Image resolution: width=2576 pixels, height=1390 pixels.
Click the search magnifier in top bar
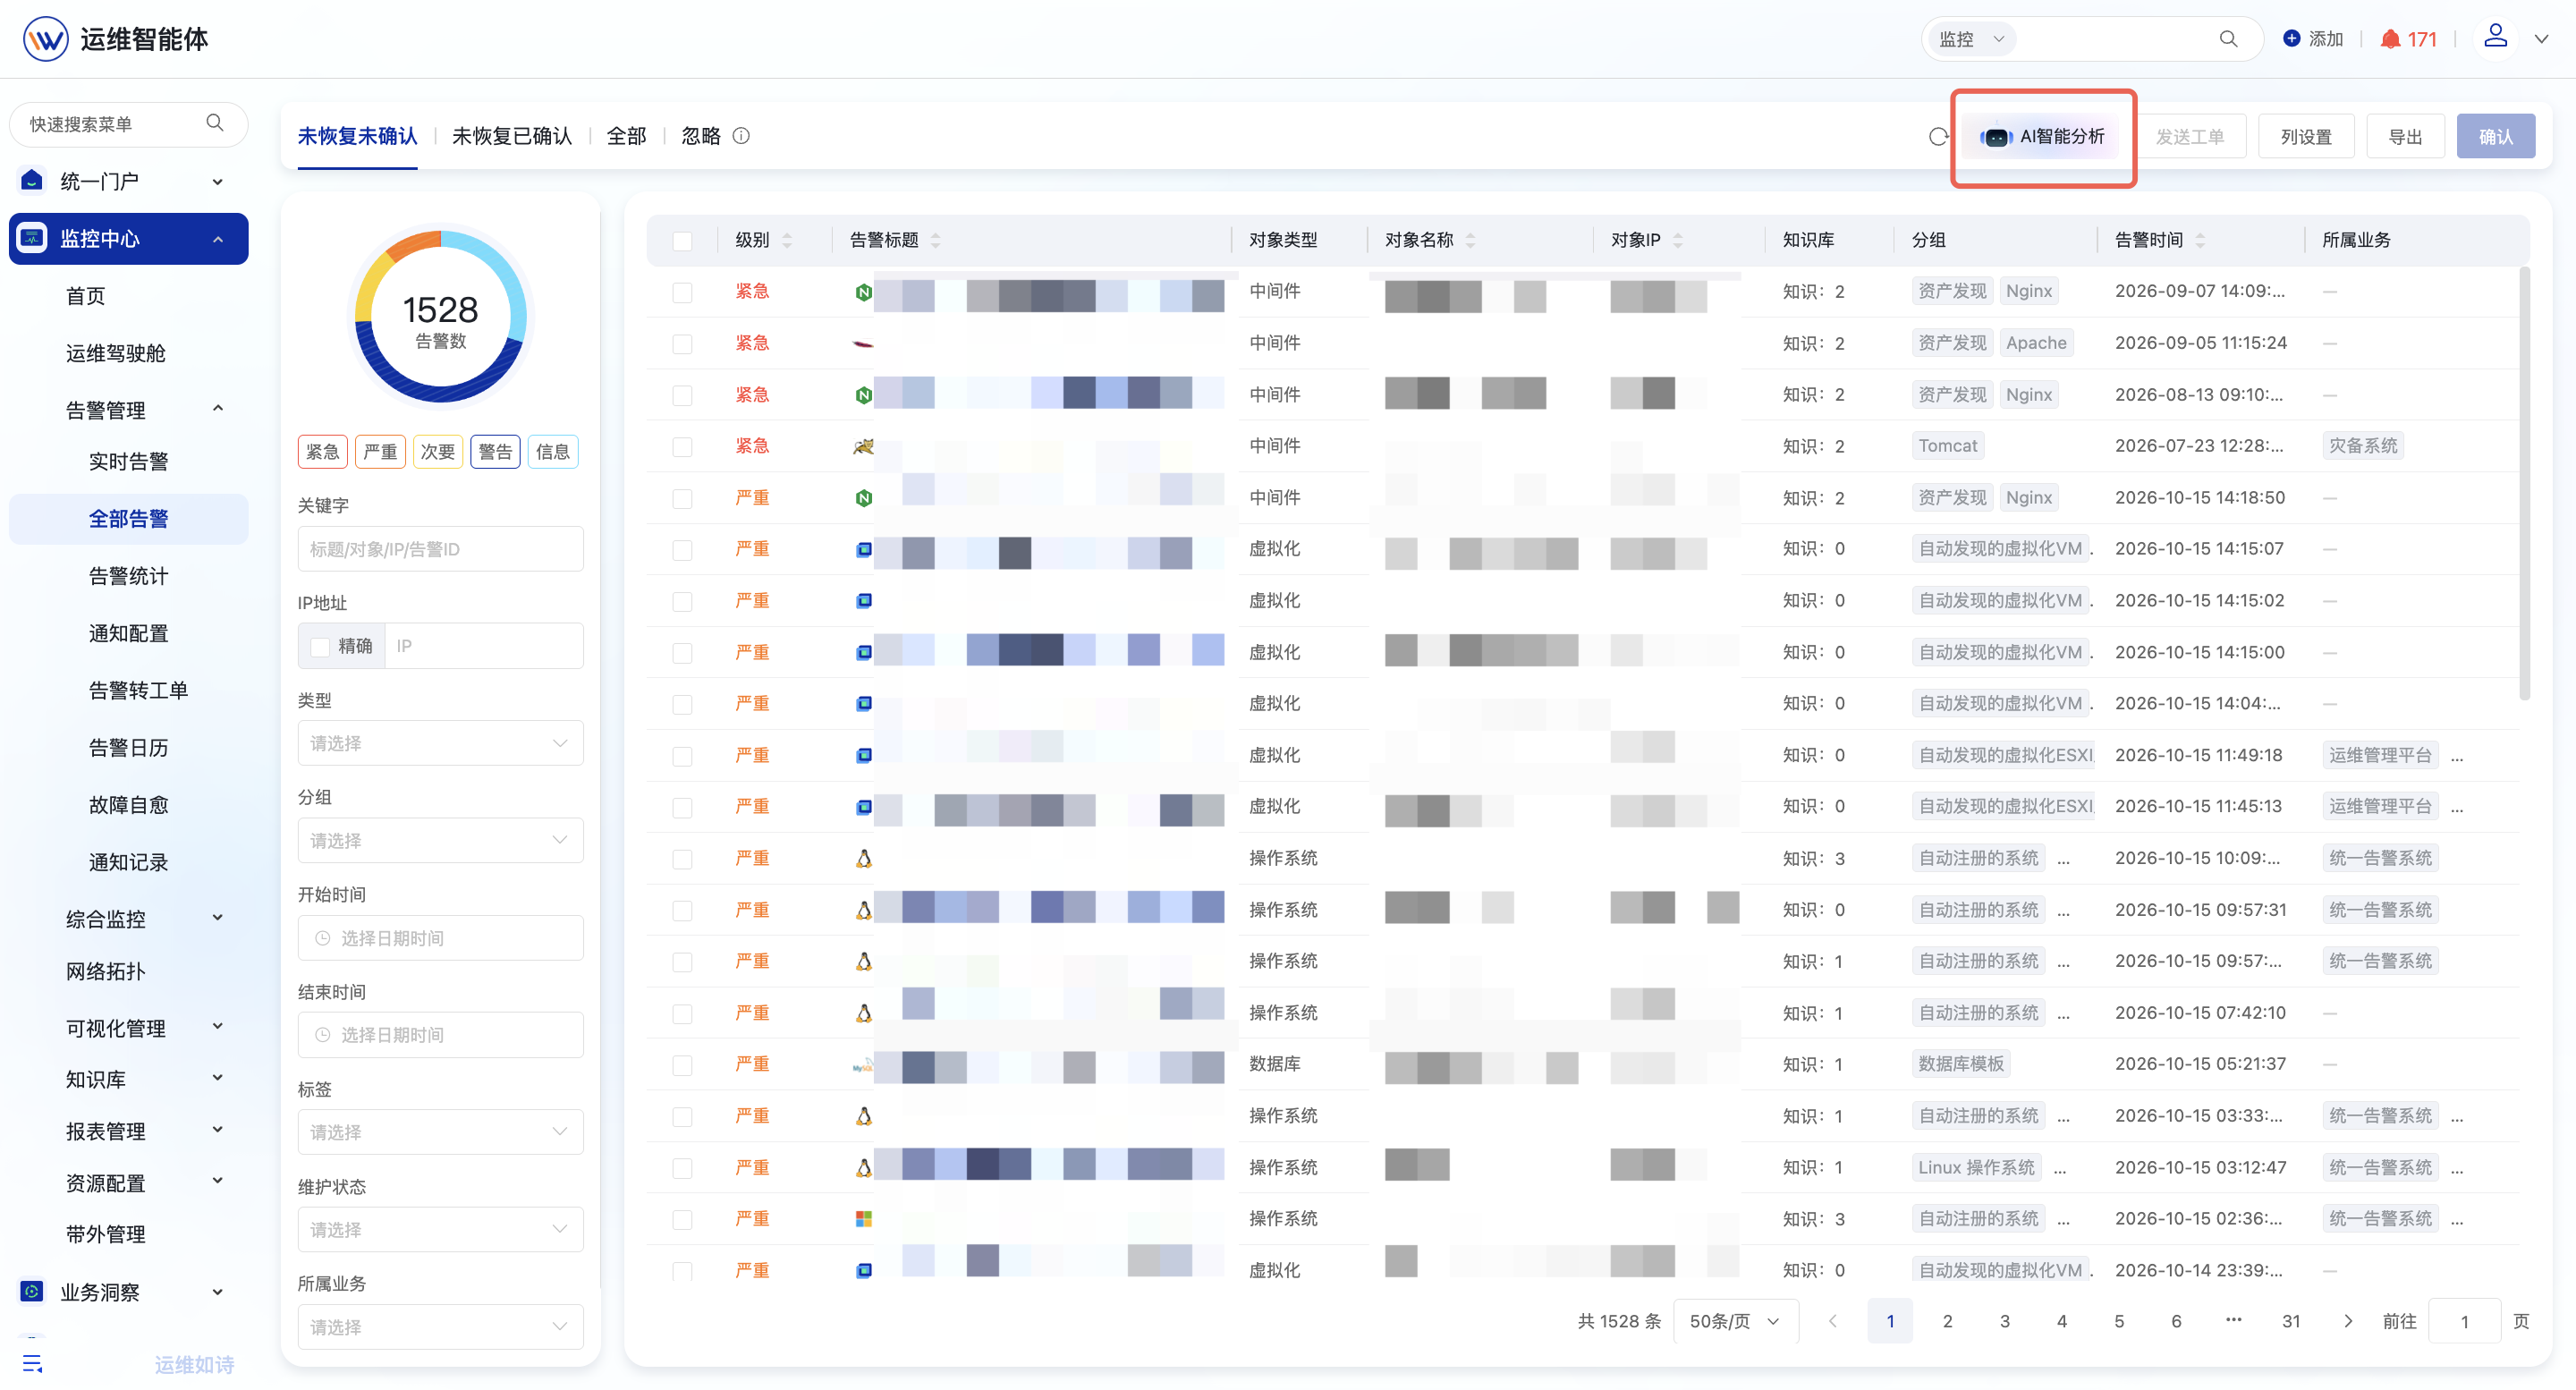click(2228, 39)
